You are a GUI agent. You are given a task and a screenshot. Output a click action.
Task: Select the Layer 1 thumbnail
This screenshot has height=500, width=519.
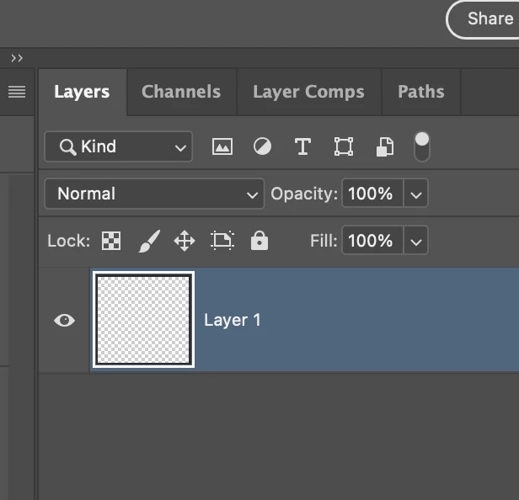click(x=143, y=320)
